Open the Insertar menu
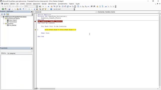The width and height of the screenshot is (161, 90). [x=22, y=4]
